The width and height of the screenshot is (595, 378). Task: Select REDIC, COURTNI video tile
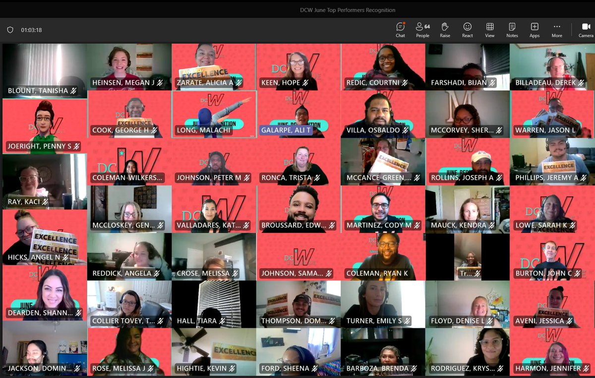[383, 67]
